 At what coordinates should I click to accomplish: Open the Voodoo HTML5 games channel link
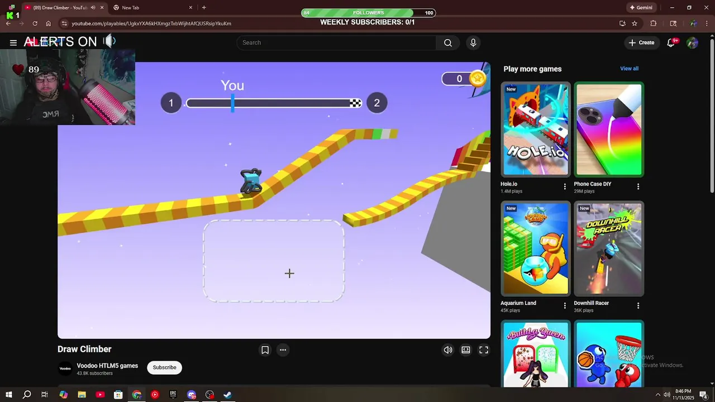(107, 366)
